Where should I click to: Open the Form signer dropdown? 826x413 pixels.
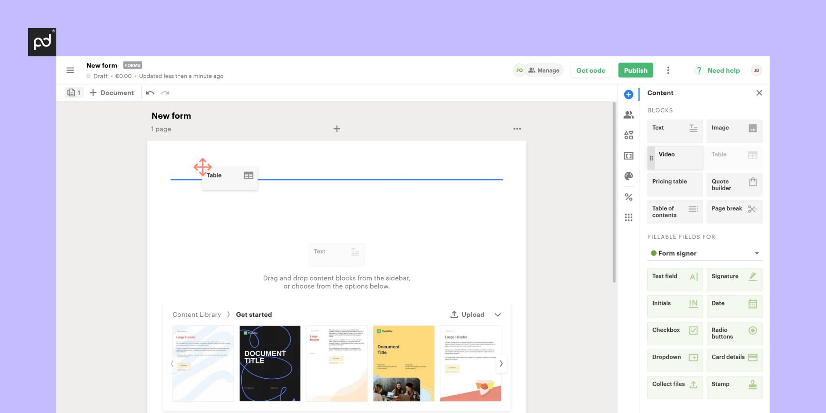(705, 253)
